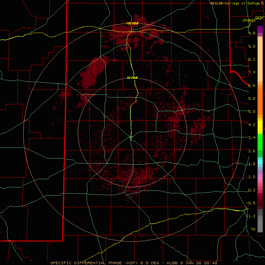Click the 1.0 scale value
Viewport: 265px width, 265px height.
252,177
